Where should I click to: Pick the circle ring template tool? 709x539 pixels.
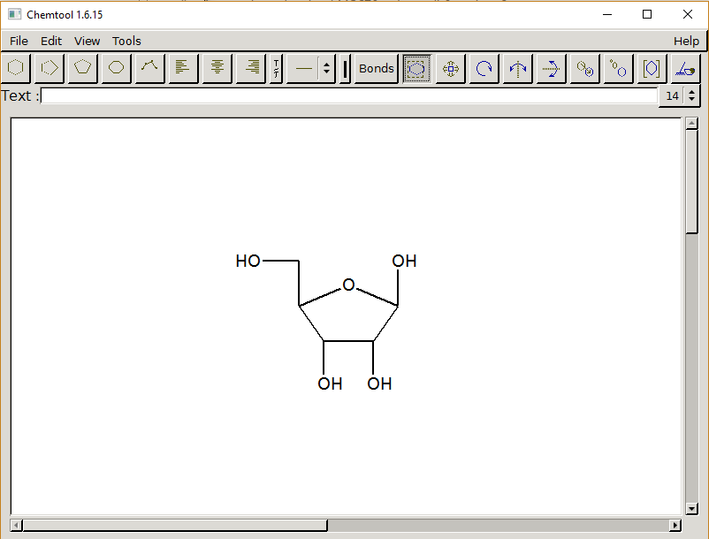tap(116, 68)
